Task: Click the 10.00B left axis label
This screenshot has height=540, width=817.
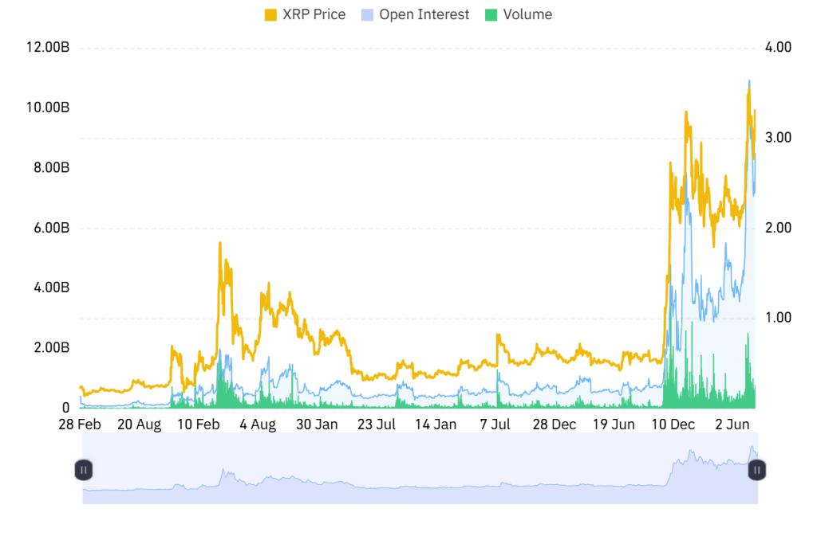Action: coord(48,108)
